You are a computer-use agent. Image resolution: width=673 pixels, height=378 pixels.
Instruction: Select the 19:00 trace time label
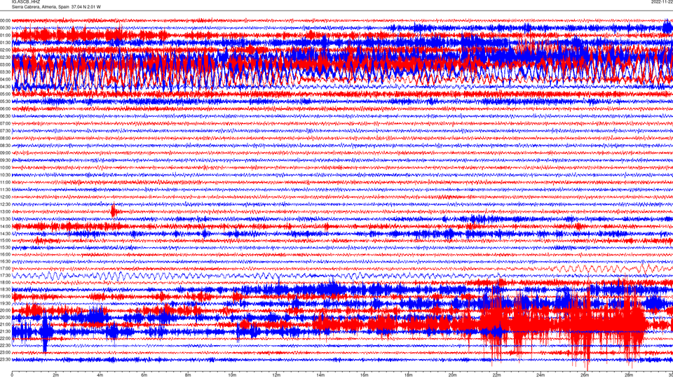tap(5, 297)
